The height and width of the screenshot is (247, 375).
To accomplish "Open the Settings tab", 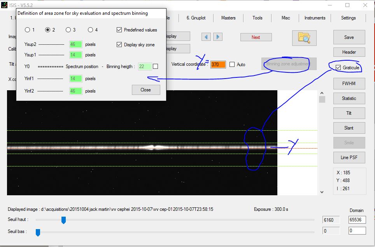I will pos(348,18).
